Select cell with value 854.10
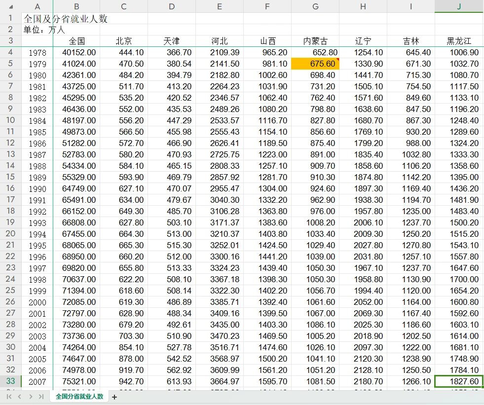Image resolution: width=484 pixels, height=405 pixels. click(x=124, y=347)
